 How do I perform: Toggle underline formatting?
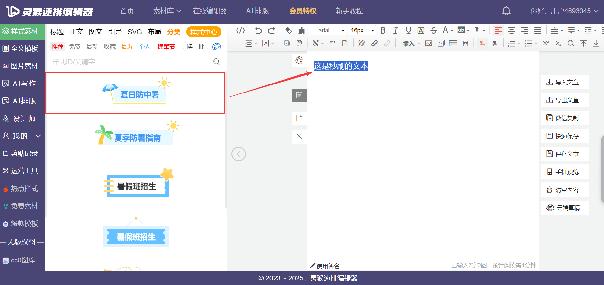click(x=408, y=30)
